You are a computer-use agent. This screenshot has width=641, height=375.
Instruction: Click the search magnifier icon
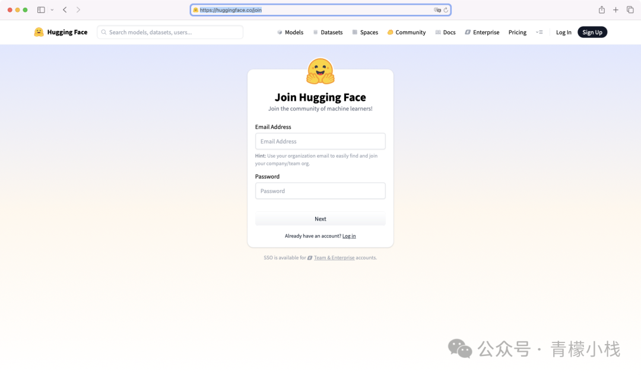coord(104,32)
